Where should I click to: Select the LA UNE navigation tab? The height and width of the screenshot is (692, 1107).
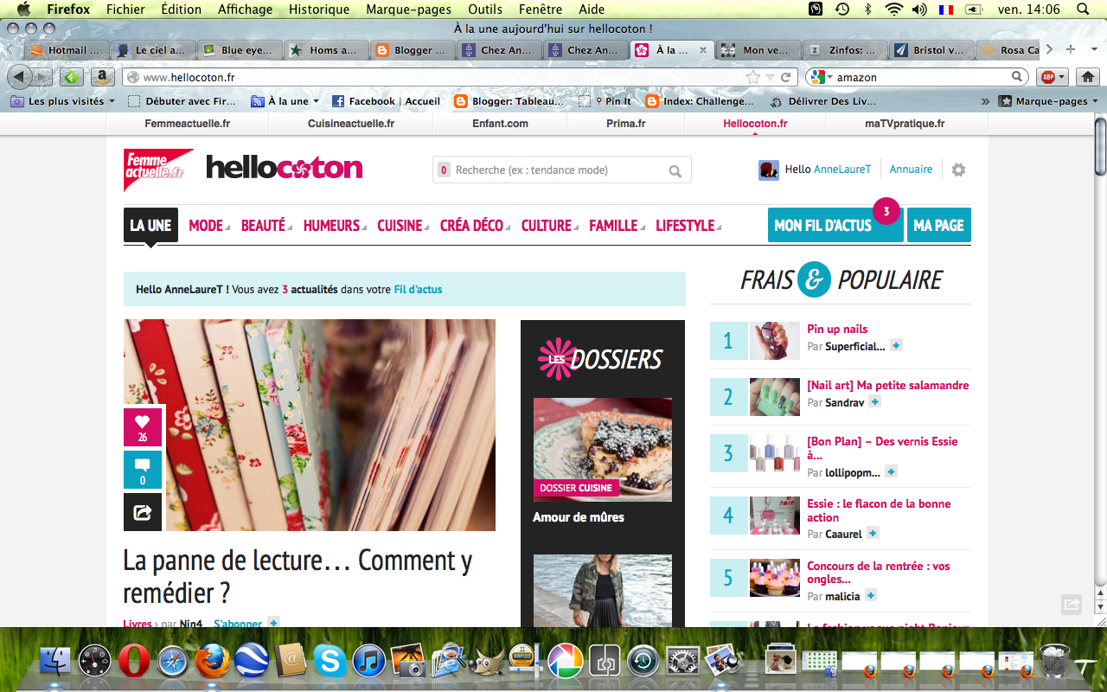(150, 225)
